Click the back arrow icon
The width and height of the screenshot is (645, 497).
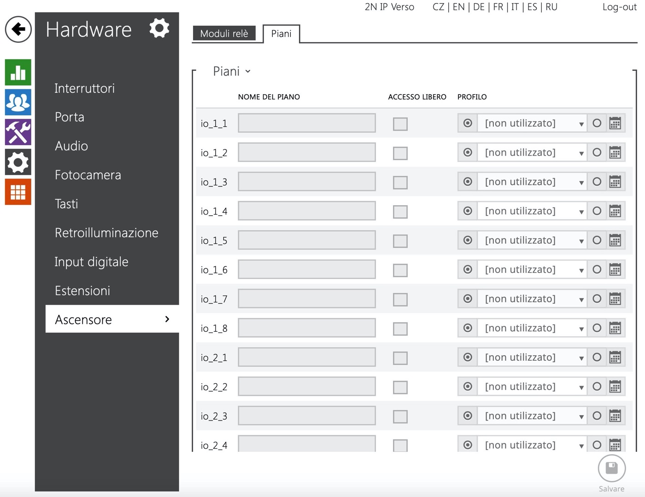(18, 29)
